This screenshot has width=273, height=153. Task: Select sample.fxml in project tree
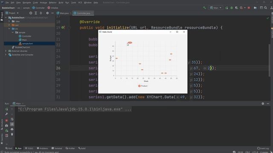click(26, 43)
